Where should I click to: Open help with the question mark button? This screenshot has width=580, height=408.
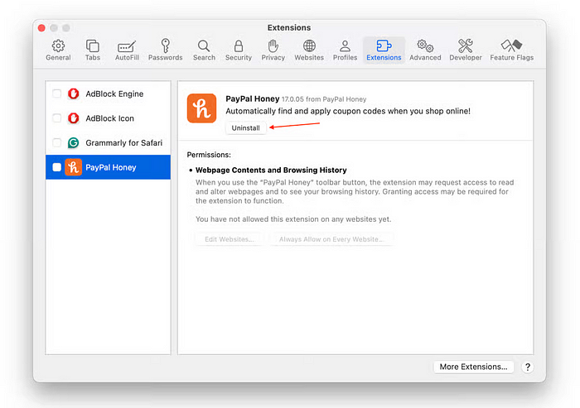(528, 367)
